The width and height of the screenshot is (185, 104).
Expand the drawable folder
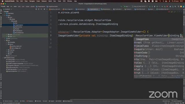click(7, 42)
